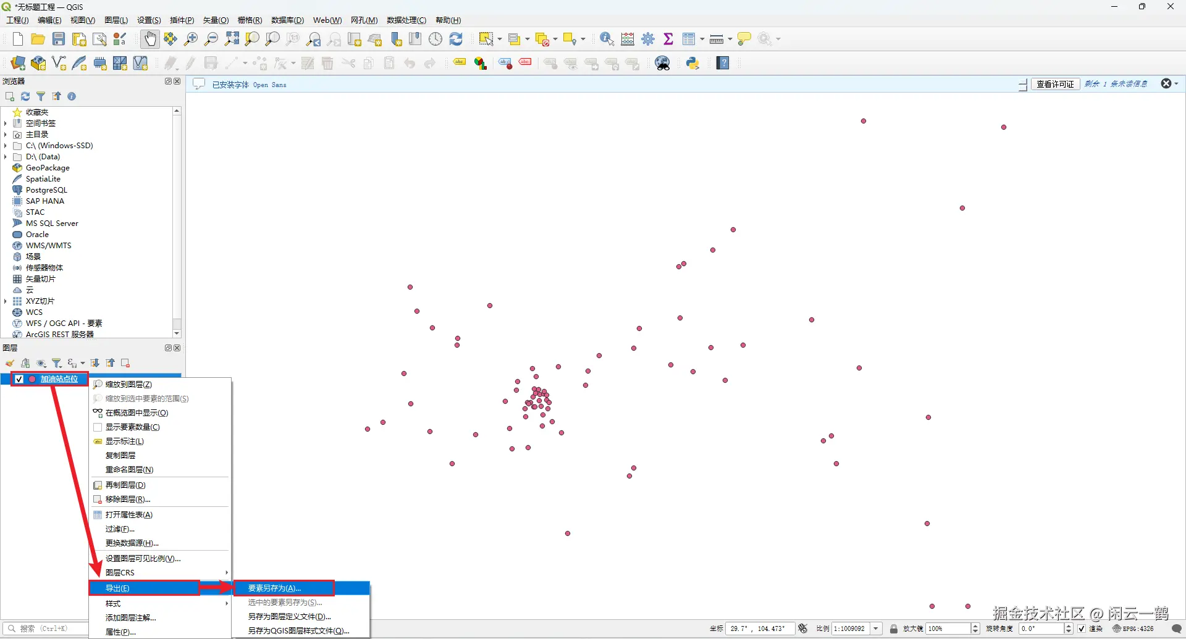Open the Python console

pos(692,63)
